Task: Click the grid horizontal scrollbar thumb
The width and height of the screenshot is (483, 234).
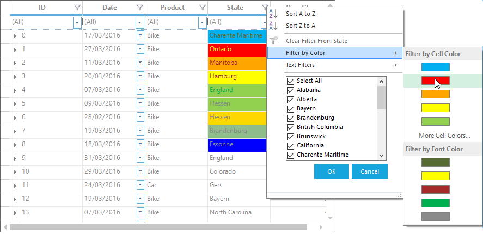Action: [x=158, y=227]
